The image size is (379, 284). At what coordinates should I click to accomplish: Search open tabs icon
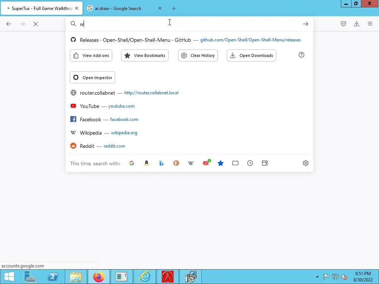point(235,163)
